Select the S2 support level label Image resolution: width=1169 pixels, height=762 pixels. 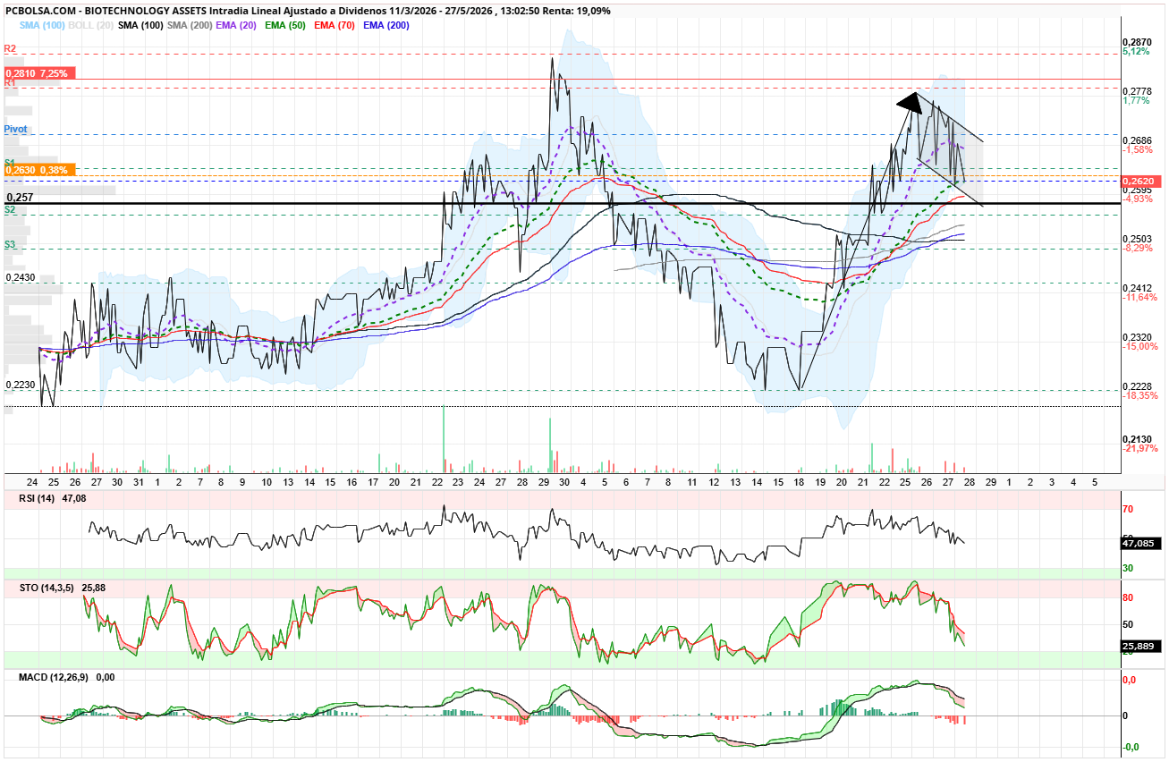[x=10, y=208]
